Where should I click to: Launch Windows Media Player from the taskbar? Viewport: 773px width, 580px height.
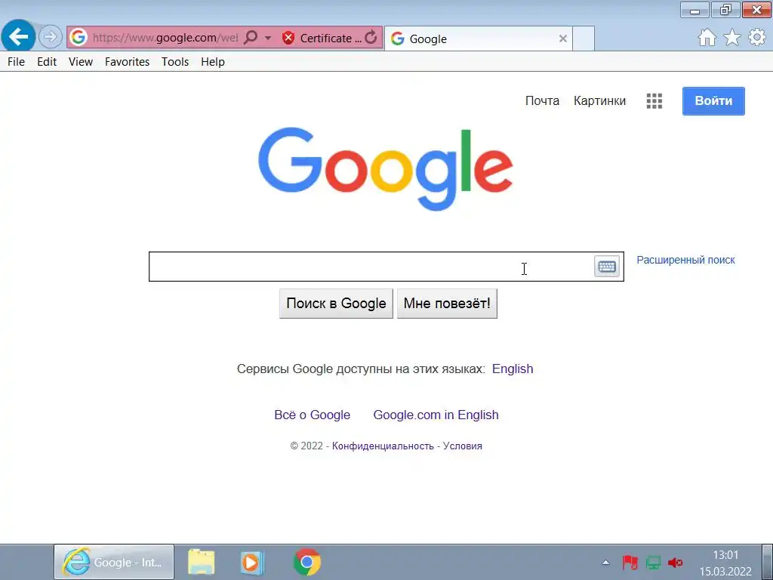[x=252, y=562]
